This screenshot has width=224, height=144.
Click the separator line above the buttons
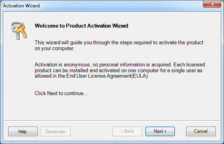pyautogui.click(x=112, y=121)
